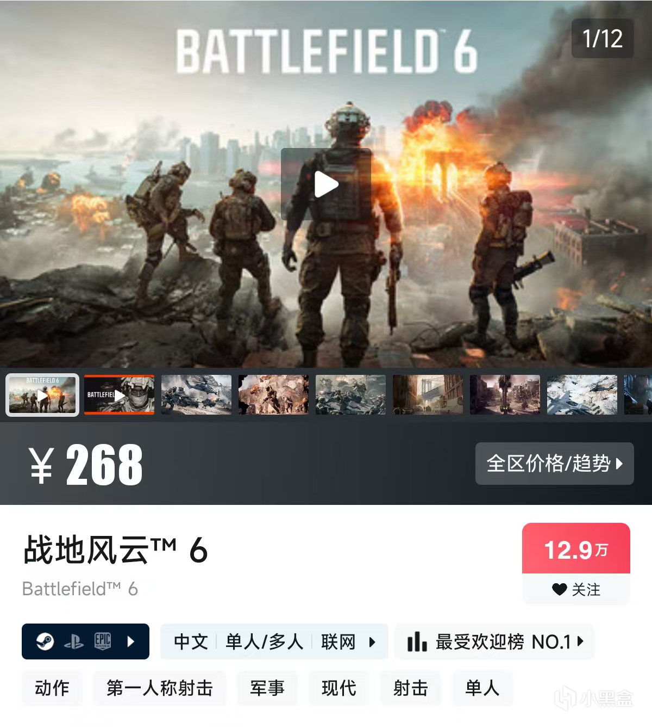The height and width of the screenshot is (728, 652).
Task: Open 全区价格/趋势 price trends
Action: point(554,464)
